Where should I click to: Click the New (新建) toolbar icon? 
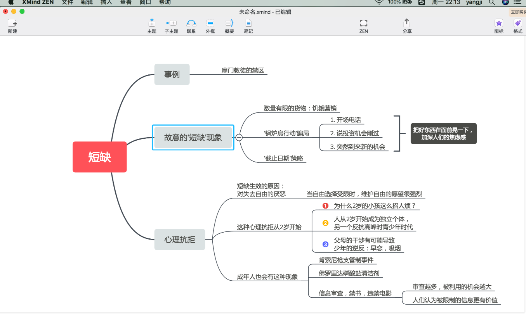pyautogui.click(x=12, y=23)
